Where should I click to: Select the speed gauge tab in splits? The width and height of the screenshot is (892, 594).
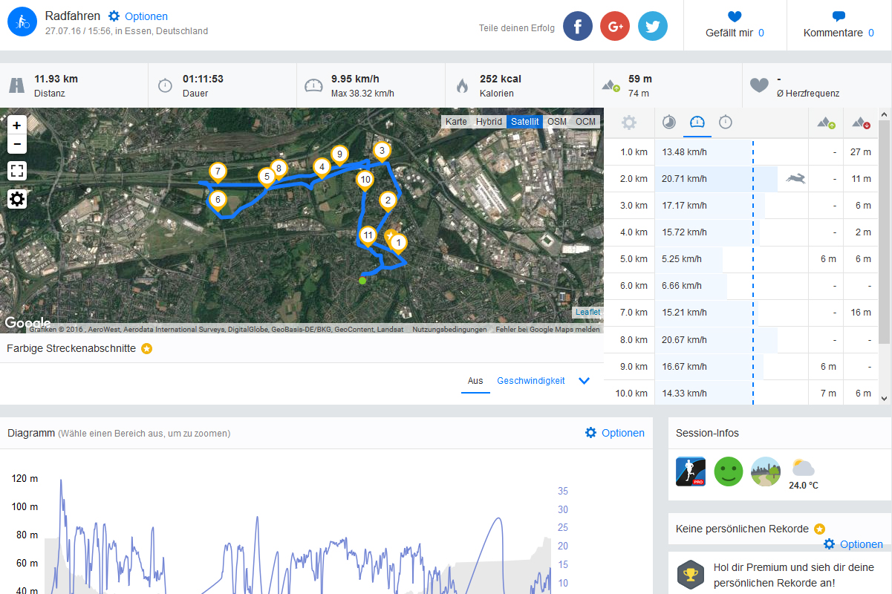(697, 123)
